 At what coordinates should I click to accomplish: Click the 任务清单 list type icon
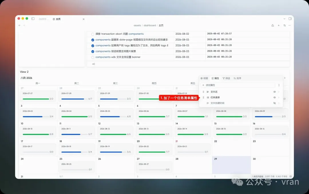click(207, 97)
